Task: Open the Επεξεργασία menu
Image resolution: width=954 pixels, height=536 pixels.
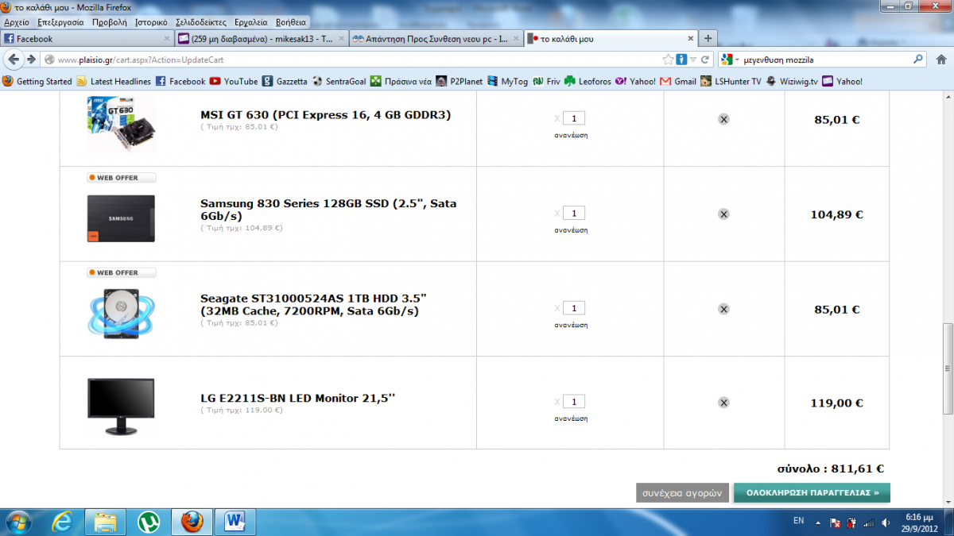Action: coord(60,22)
